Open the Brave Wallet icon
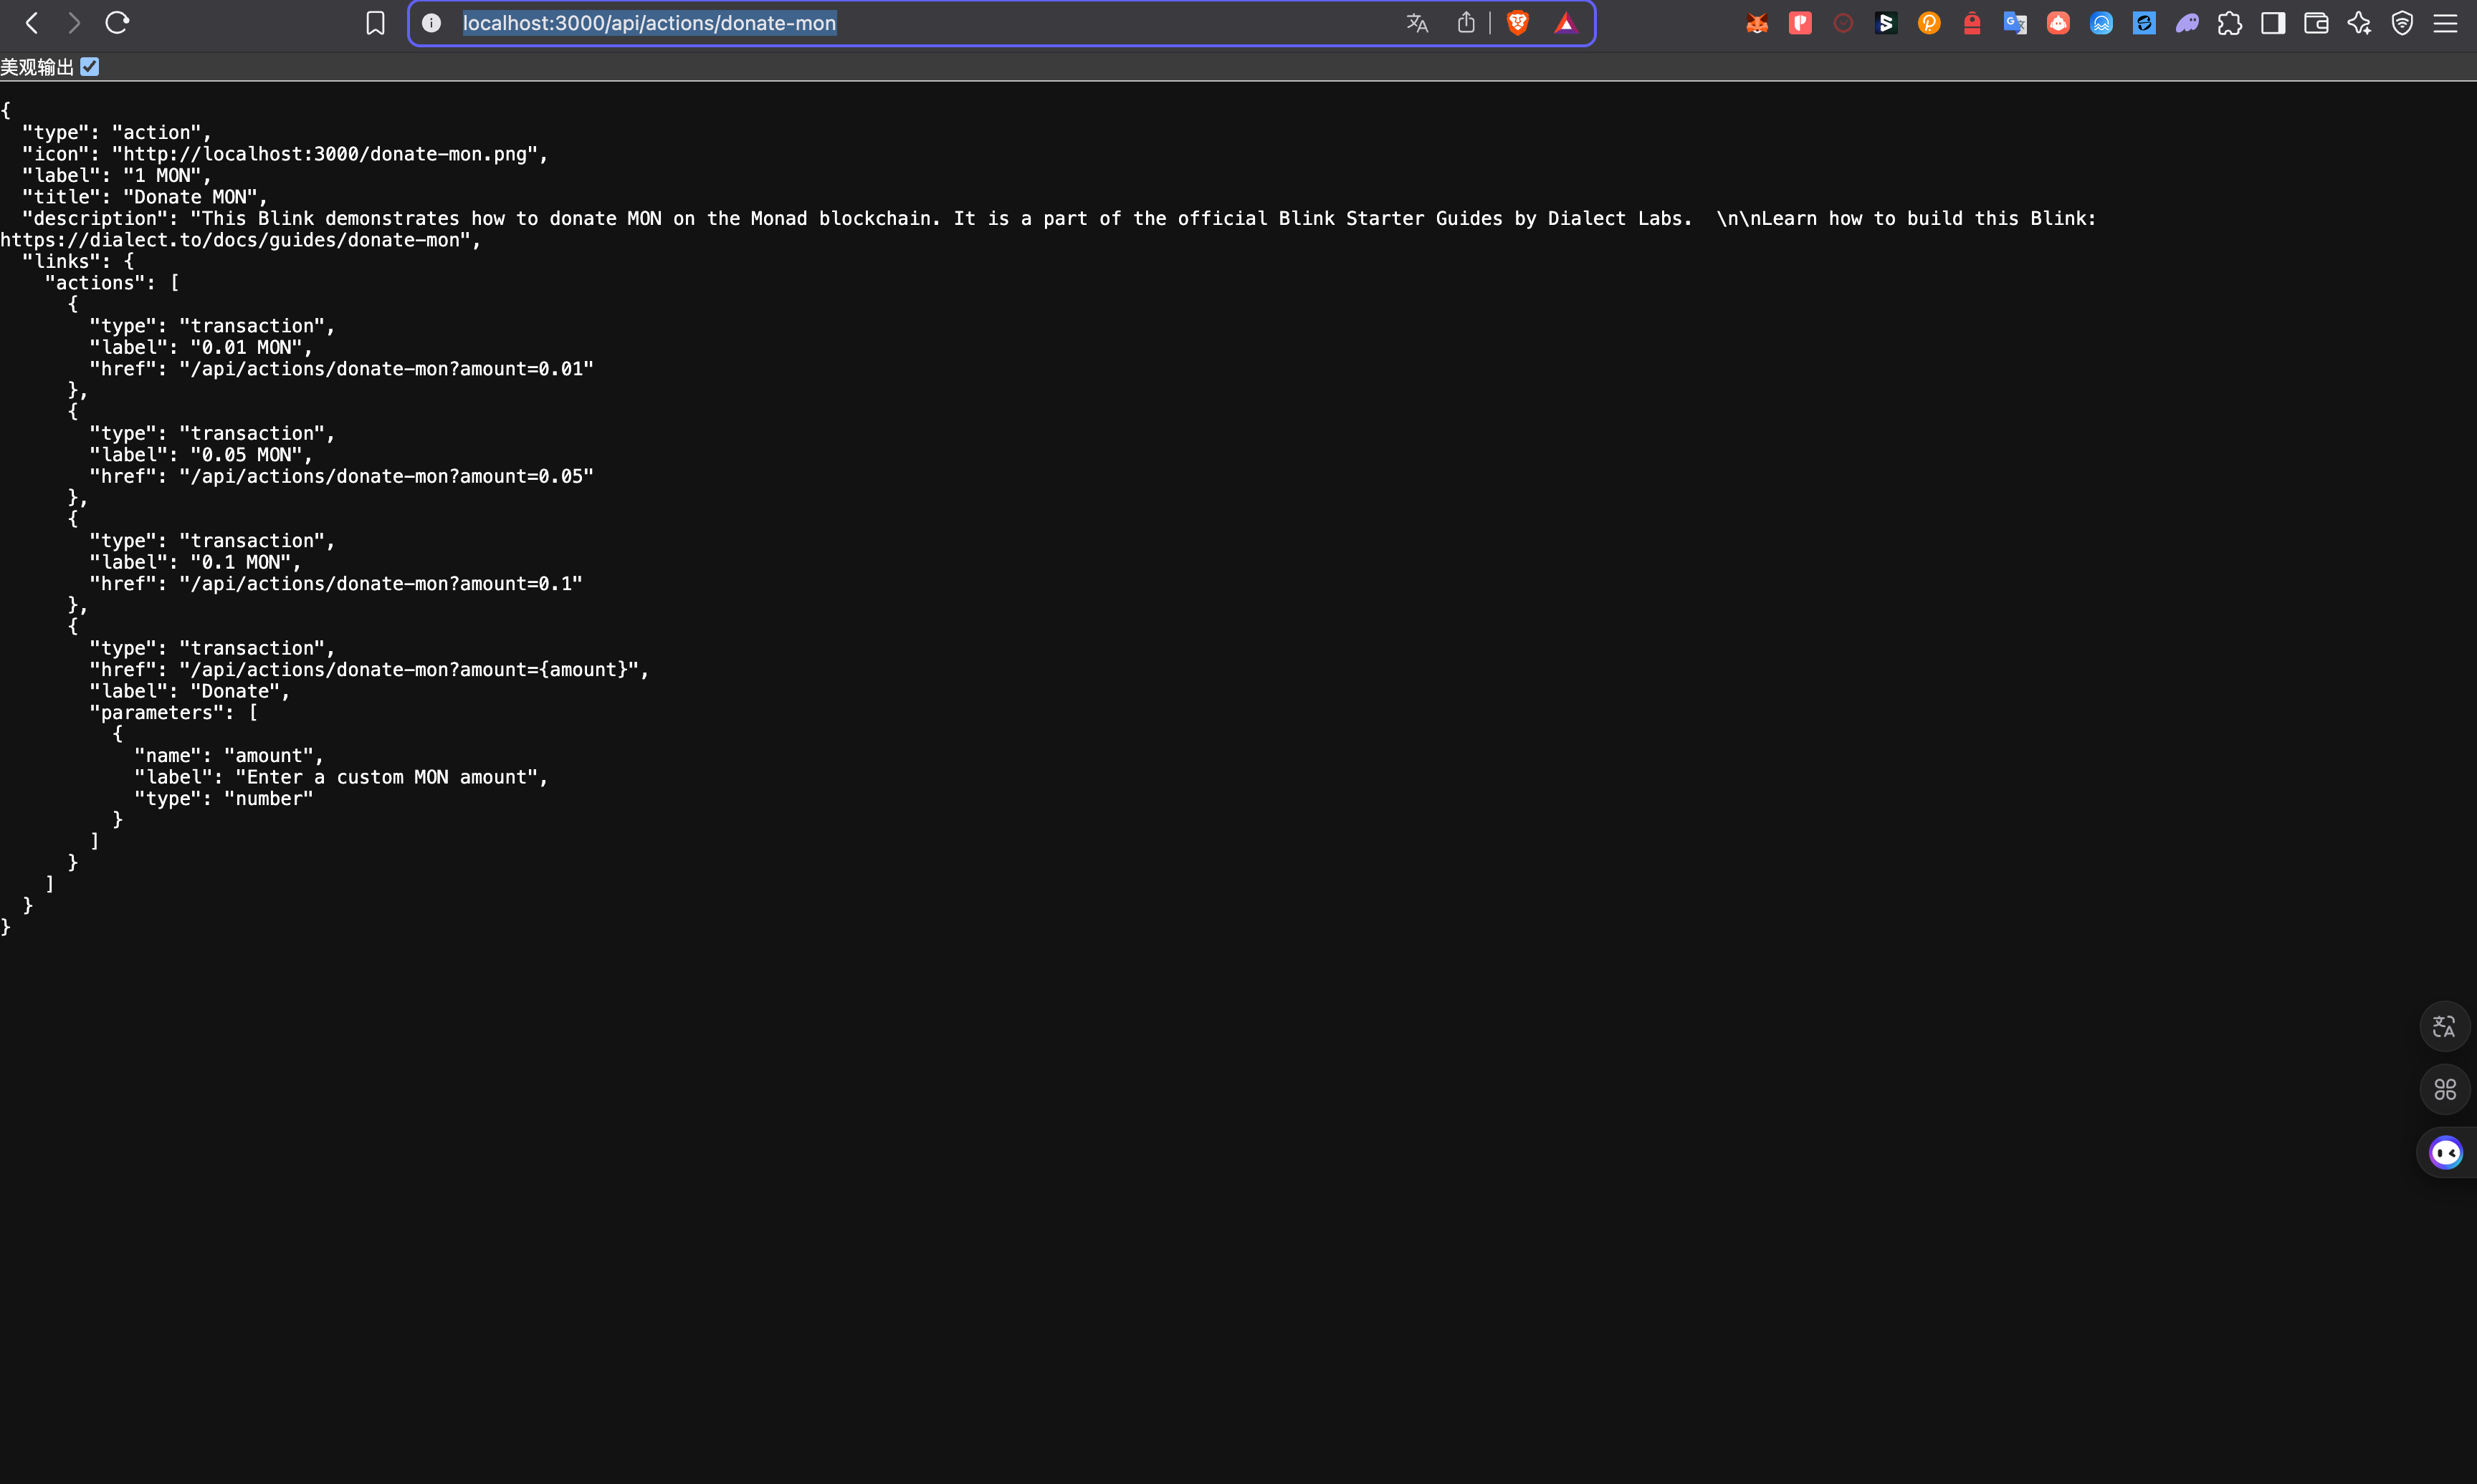The image size is (2477, 1484). coord(2316,23)
